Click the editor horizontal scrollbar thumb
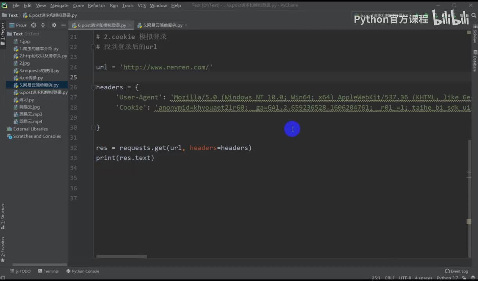478x281 pixels. coord(122,256)
